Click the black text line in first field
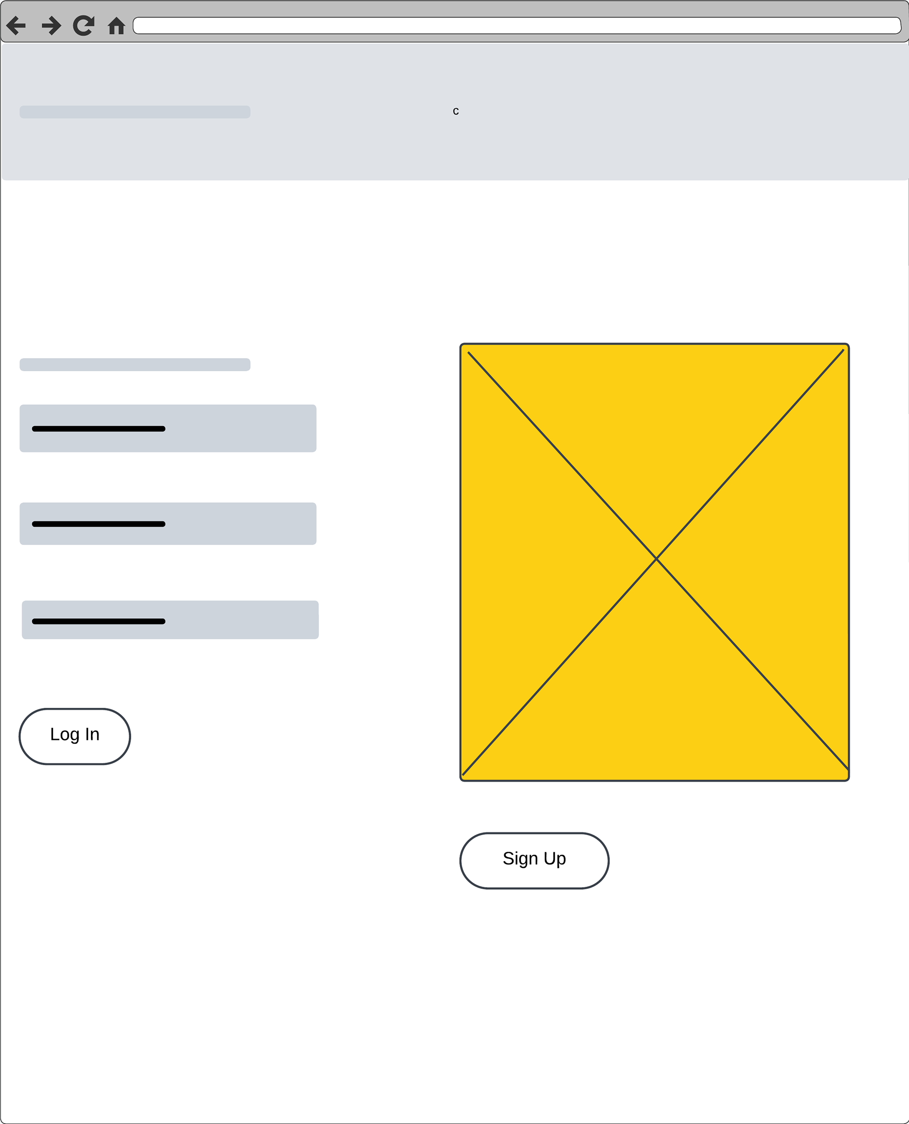Viewport: 909px width, 1124px height. pyautogui.click(x=98, y=429)
